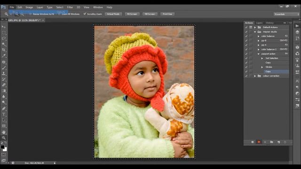Select the Gradient tool
Image resolution: width=301 pixels, height=169 pixels.
click(x=4, y=91)
